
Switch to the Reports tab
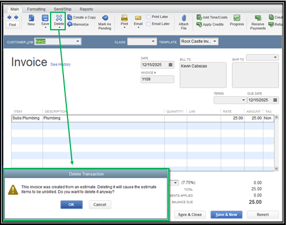pos(86,9)
